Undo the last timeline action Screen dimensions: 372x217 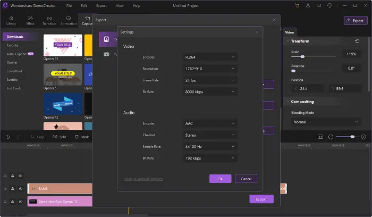8,137
